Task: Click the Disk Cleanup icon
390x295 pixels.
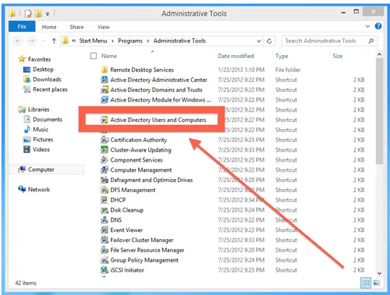Action: [x=105, y=210]
